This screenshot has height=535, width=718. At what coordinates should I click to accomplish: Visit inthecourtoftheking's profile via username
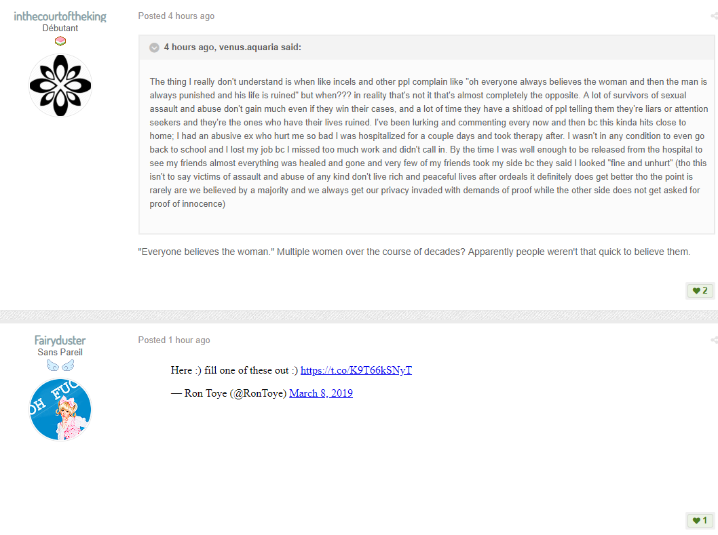(60, 16)
